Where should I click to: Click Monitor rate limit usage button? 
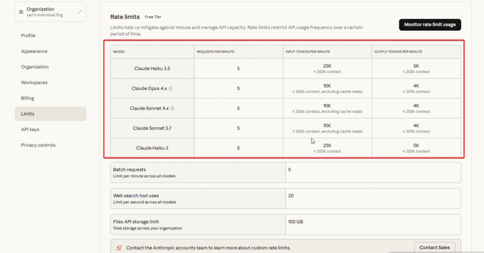point(430,25)
